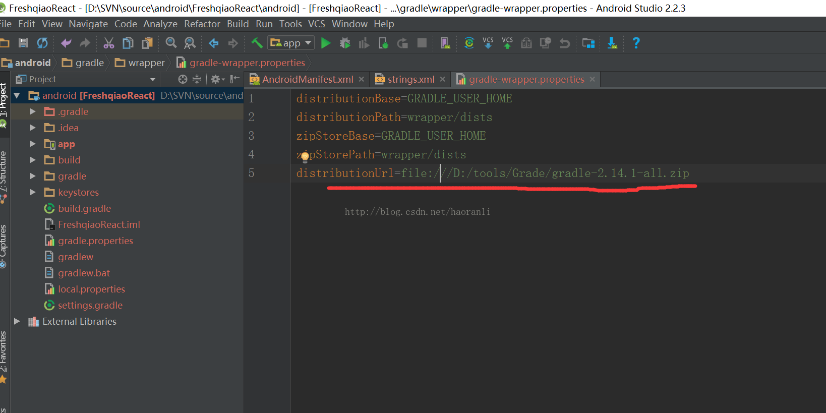Navigate Forward with gray arrow icon
Screen dimensions: 826x413
click(x=233, y=43)
